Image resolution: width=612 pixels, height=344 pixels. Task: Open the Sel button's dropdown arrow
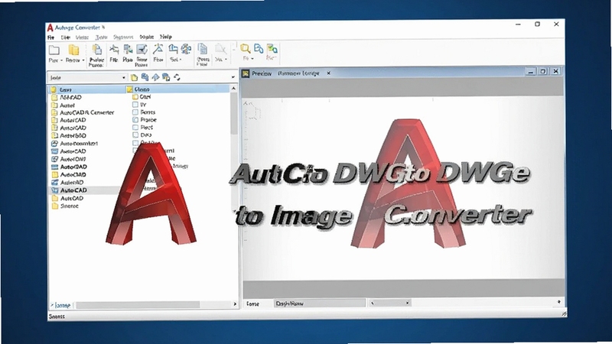click(x=181, y=60)
